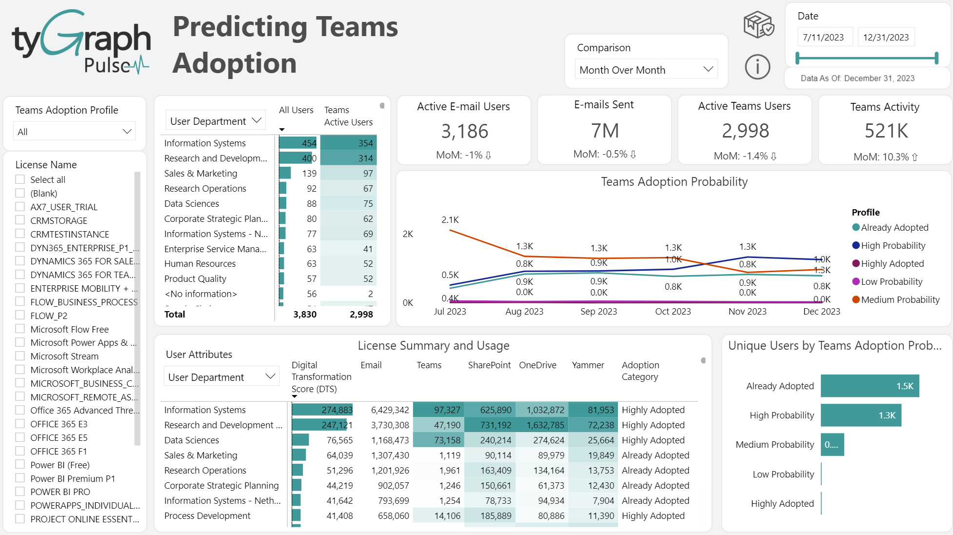
Task: Click the High Probability legend dot
Action: [855, 245]
